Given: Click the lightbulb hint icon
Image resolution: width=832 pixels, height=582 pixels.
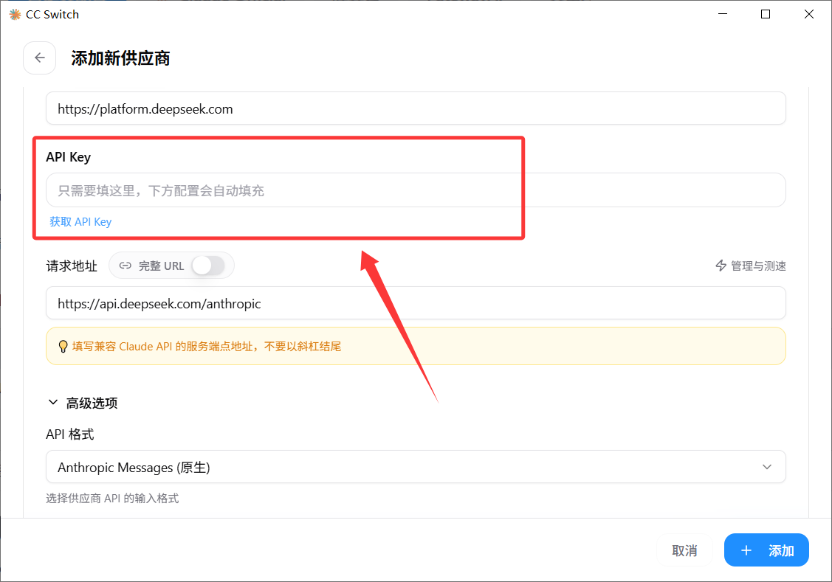Looking at the screenshot, I should tap(63, 347).
